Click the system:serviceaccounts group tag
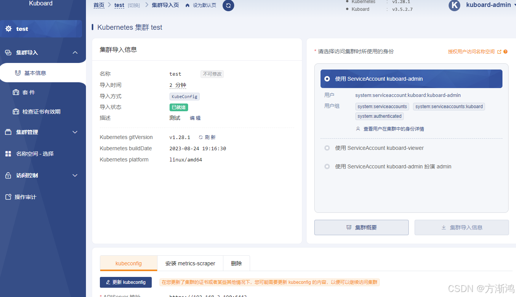This screenshot has height=297, width=516. 382,107
